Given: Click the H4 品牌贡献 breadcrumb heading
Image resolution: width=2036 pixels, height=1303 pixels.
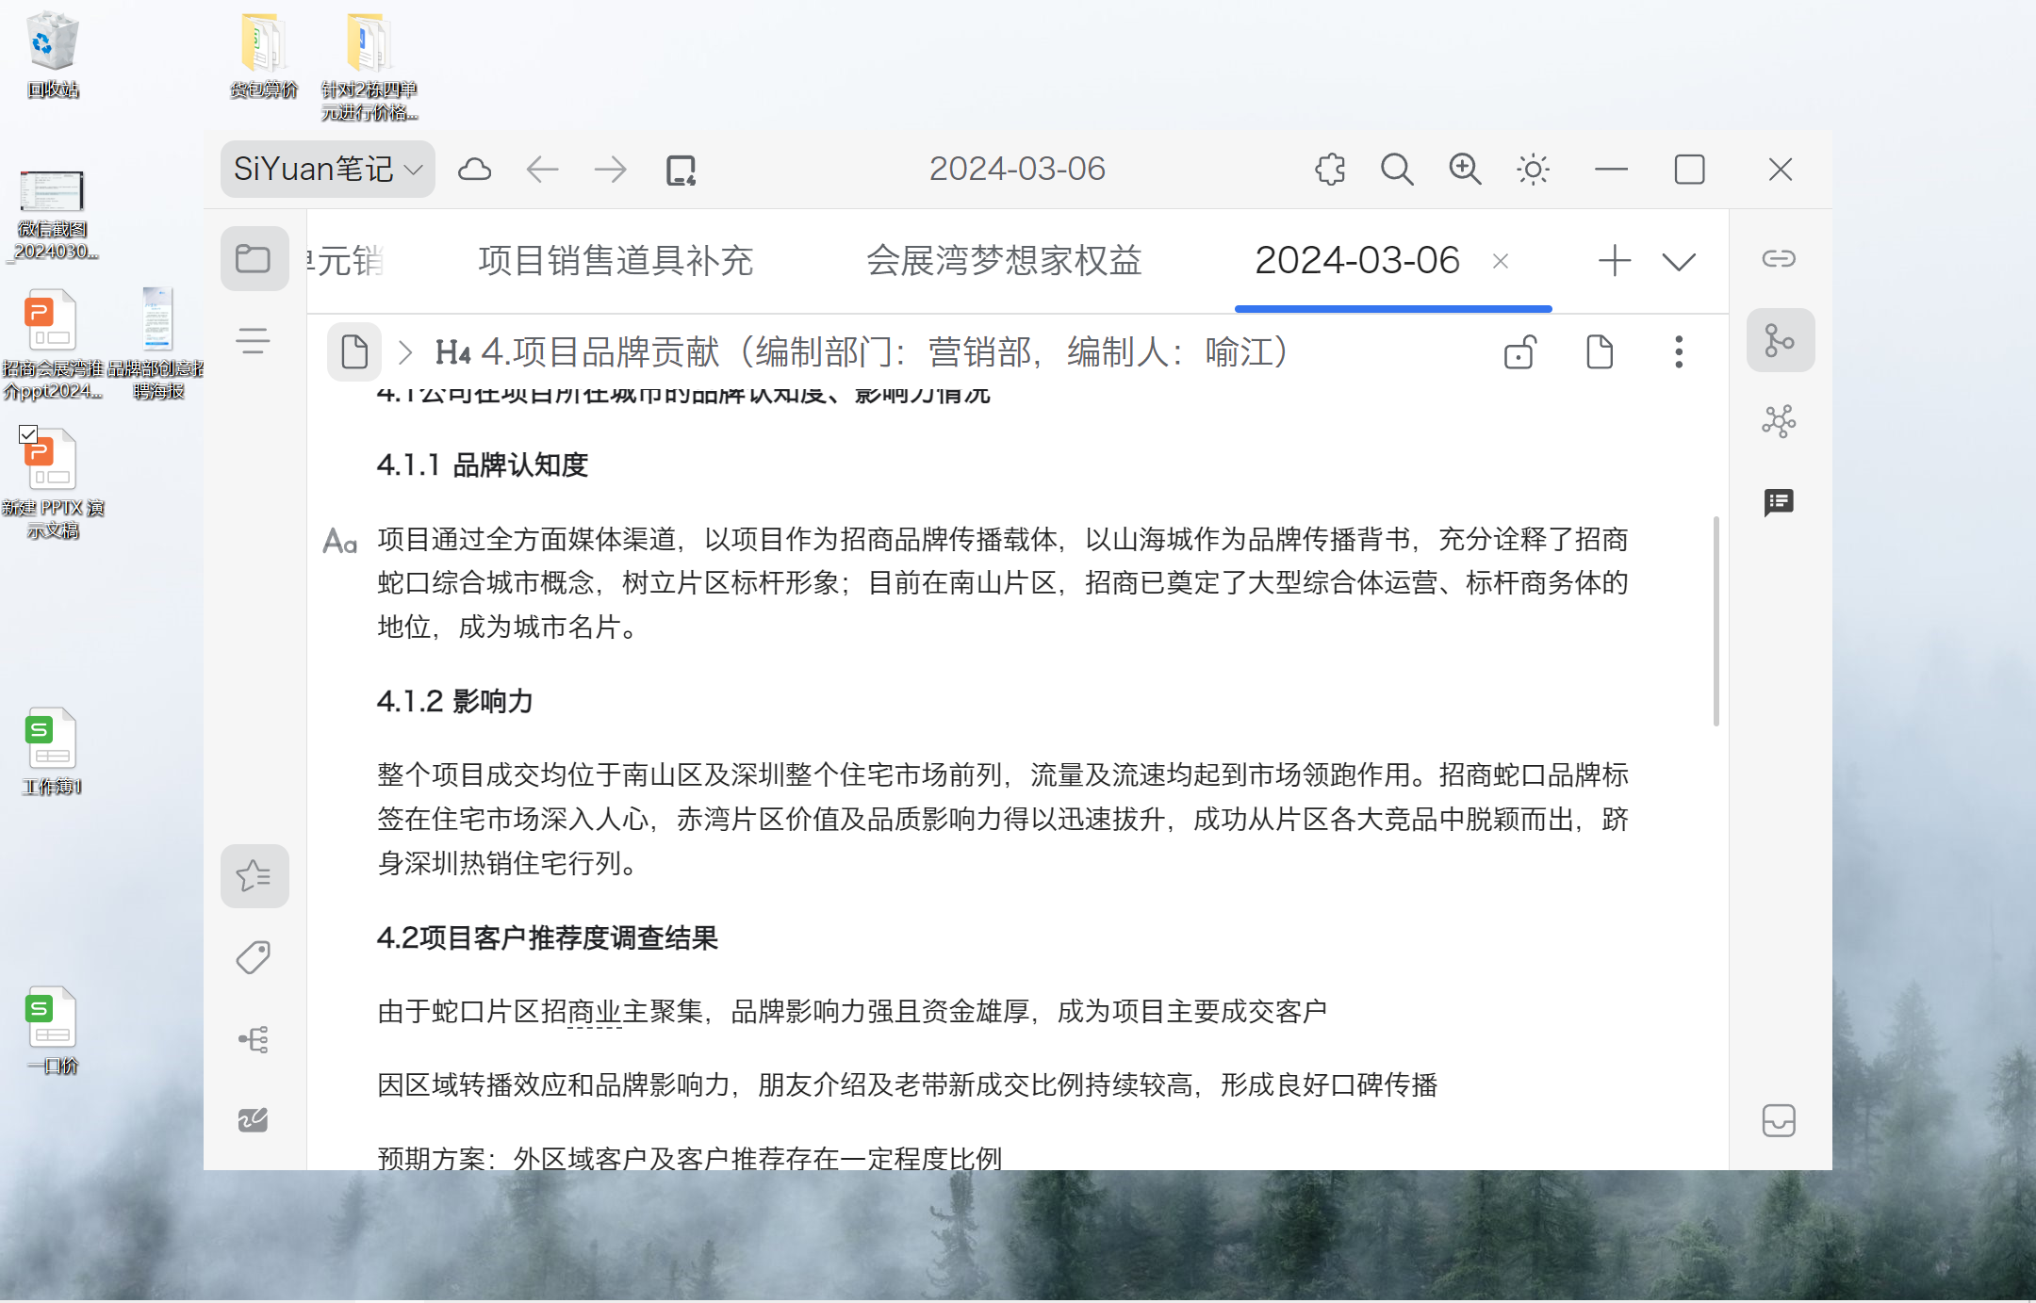Looking at the screenshot, I should click(861, 352).
